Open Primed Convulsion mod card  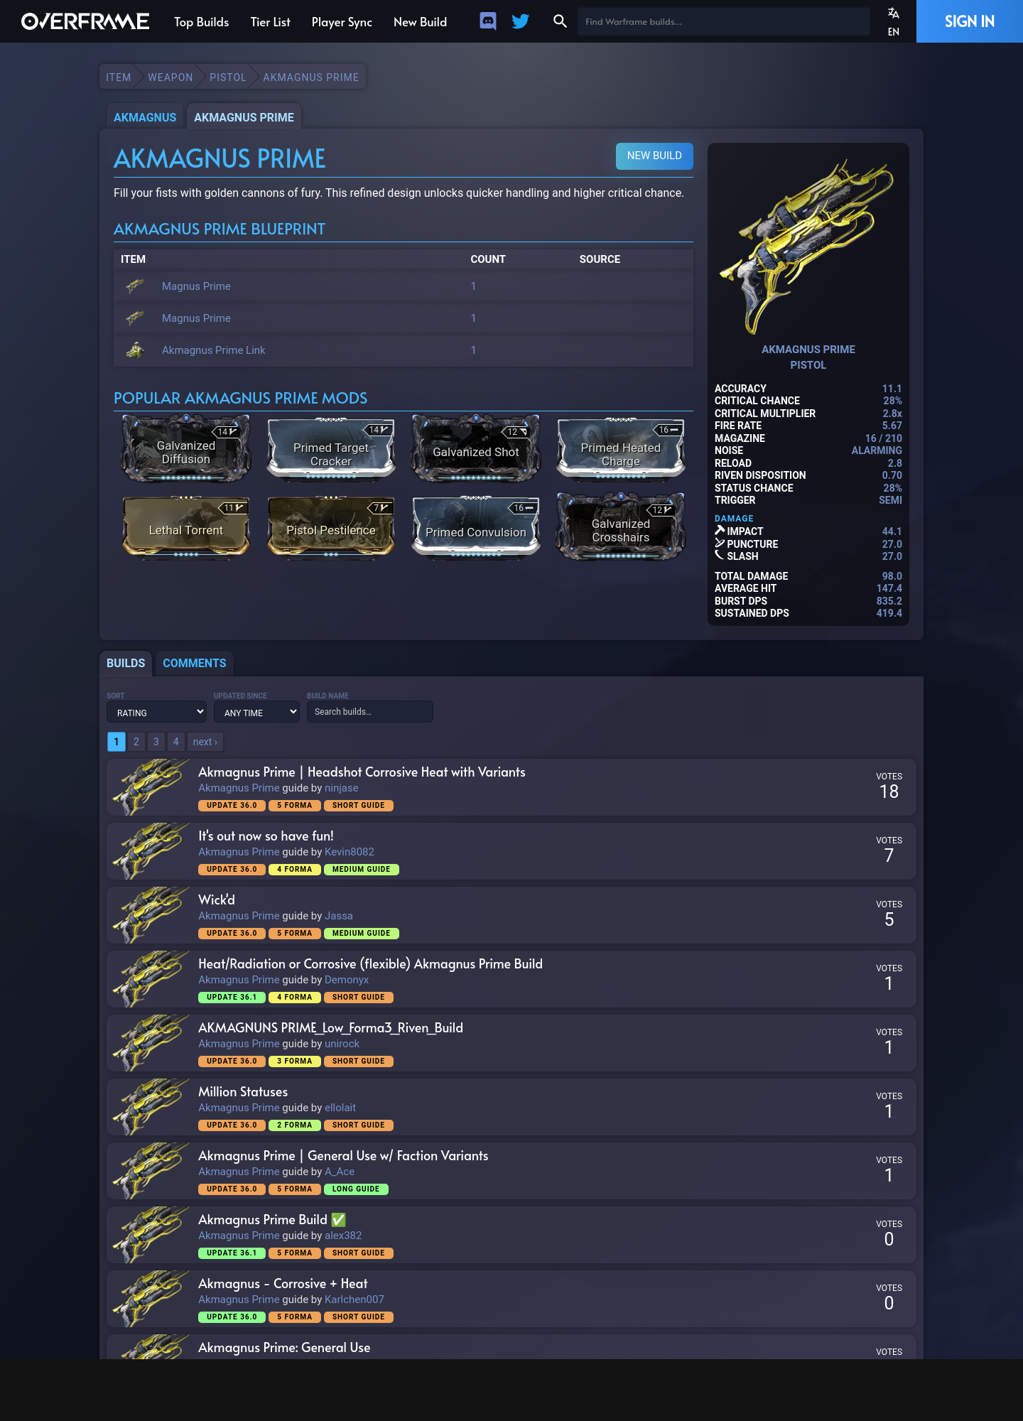(x=476, y=527)
